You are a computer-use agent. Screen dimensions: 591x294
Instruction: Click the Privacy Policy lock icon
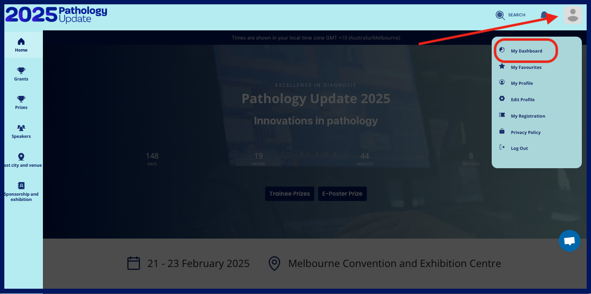(502, 131)
